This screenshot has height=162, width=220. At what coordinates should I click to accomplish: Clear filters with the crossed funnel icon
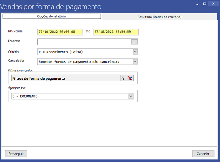point(130,78)
